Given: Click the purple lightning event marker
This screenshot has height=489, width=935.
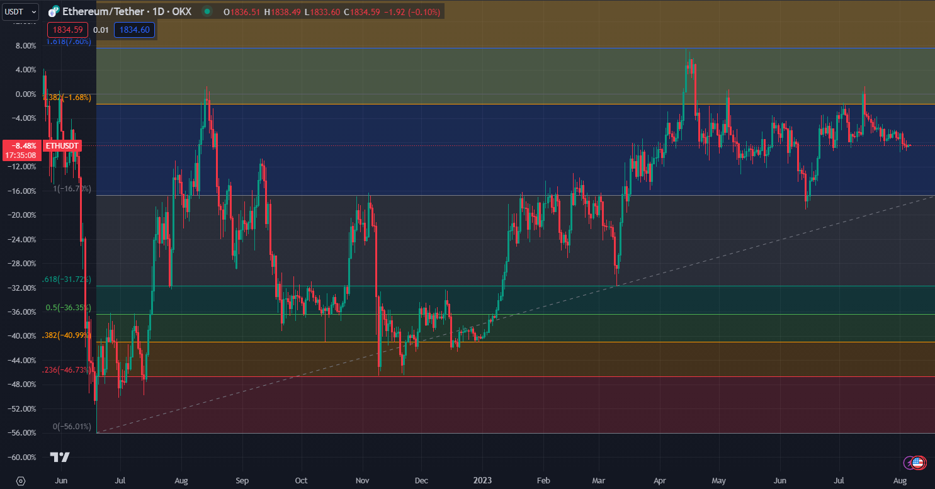Looking at the screenshot, I should 909,463.
